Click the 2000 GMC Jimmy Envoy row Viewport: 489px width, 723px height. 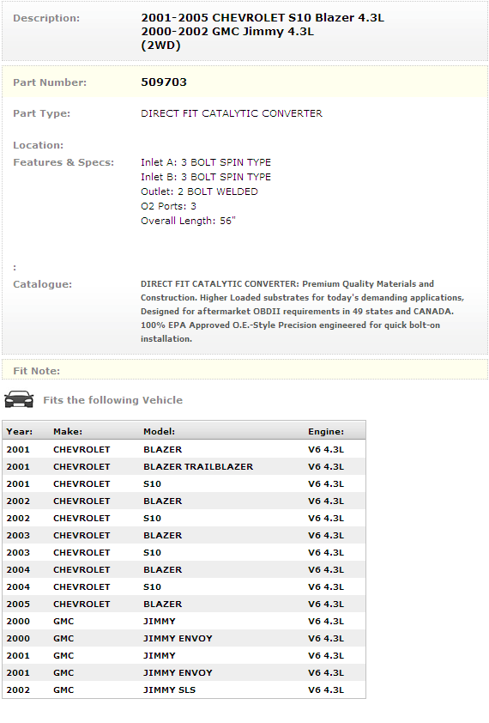tap(184, 638)
